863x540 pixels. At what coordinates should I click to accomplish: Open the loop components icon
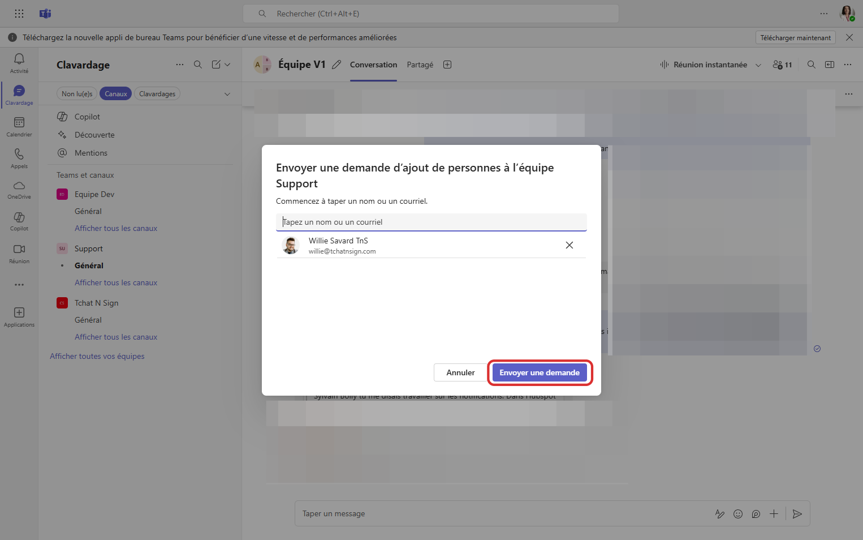(756, 514)
